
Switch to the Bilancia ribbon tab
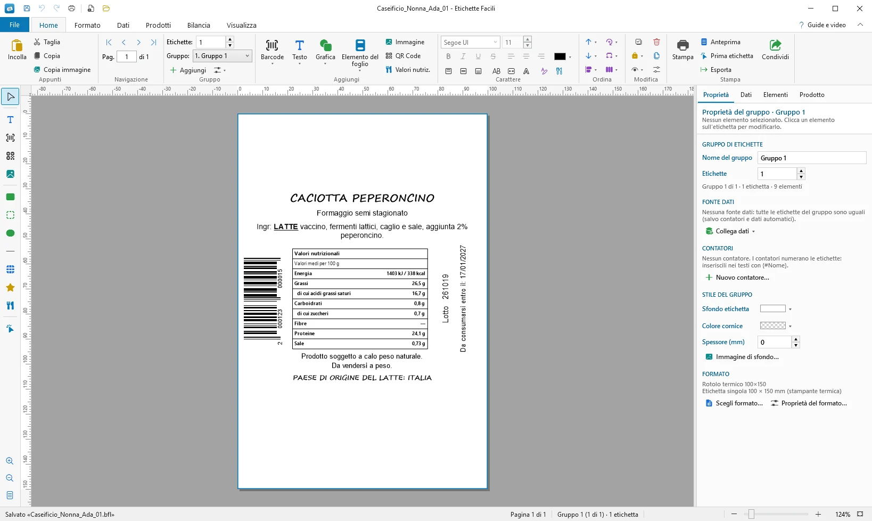click(x=199, y=25)
